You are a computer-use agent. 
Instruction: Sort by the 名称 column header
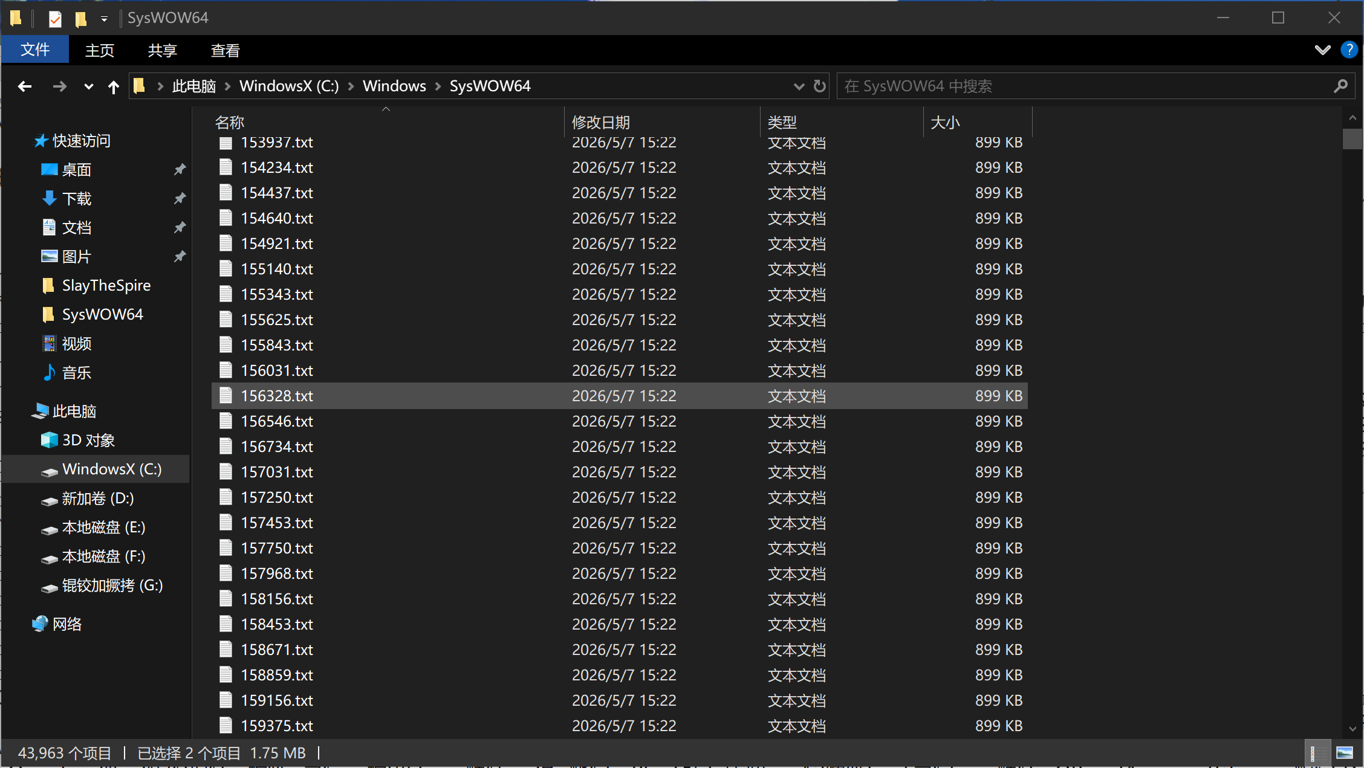[387, 123]
